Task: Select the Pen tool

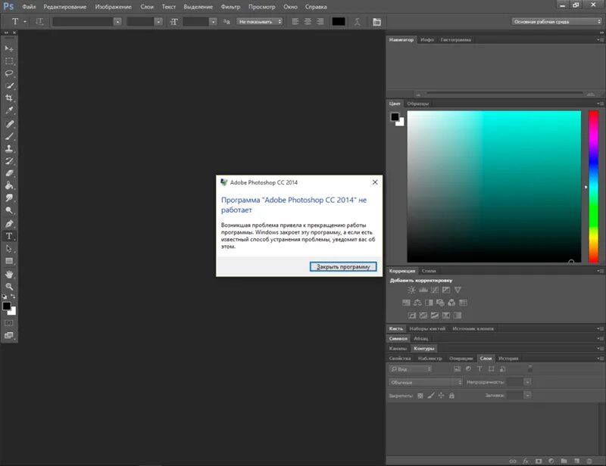Action: (x=9, y=223)
